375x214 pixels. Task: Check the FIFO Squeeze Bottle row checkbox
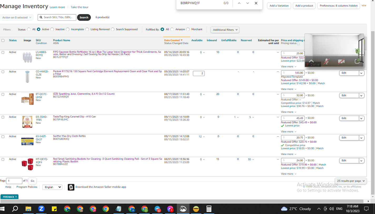coord(3,52)
